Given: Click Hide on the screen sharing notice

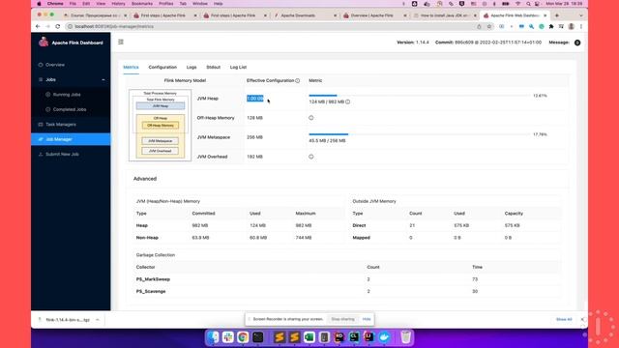Looking at the screenshot, I should (x=367, y=319).
